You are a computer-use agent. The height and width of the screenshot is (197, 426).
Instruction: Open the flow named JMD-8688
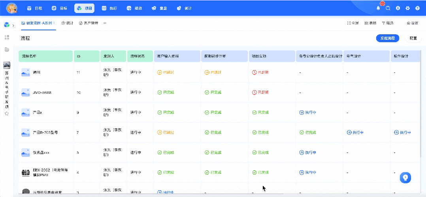[42, 93]
